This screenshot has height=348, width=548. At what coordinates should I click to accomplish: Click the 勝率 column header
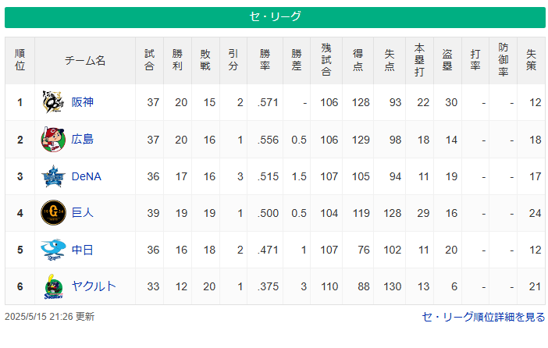pos(265,60)
